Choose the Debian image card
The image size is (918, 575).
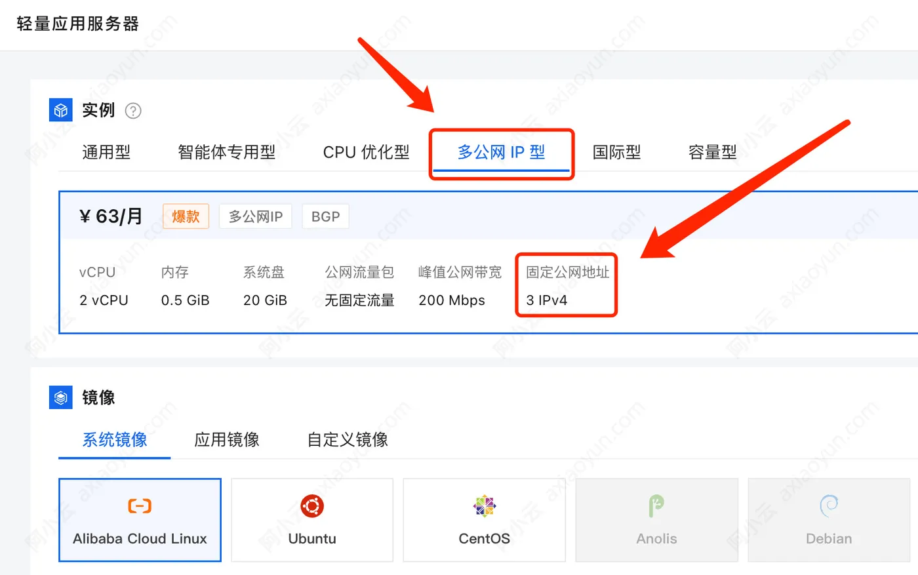(829, 520)
